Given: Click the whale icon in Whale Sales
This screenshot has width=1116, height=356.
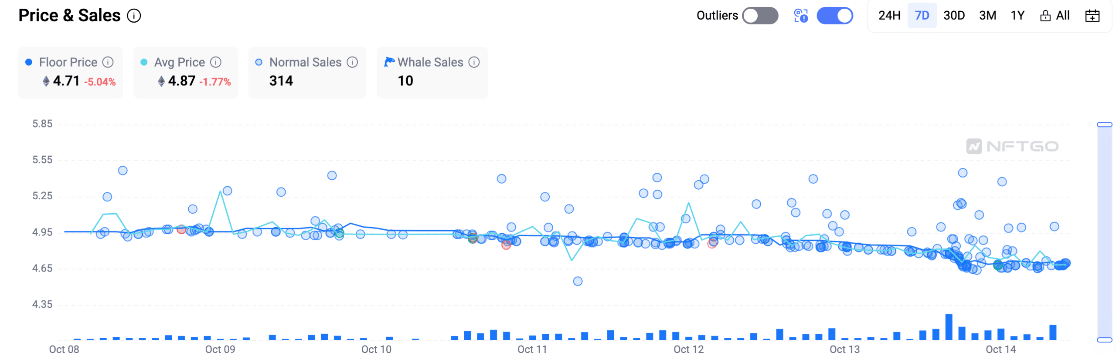Looking at the screenshot, I should point(389,62).
